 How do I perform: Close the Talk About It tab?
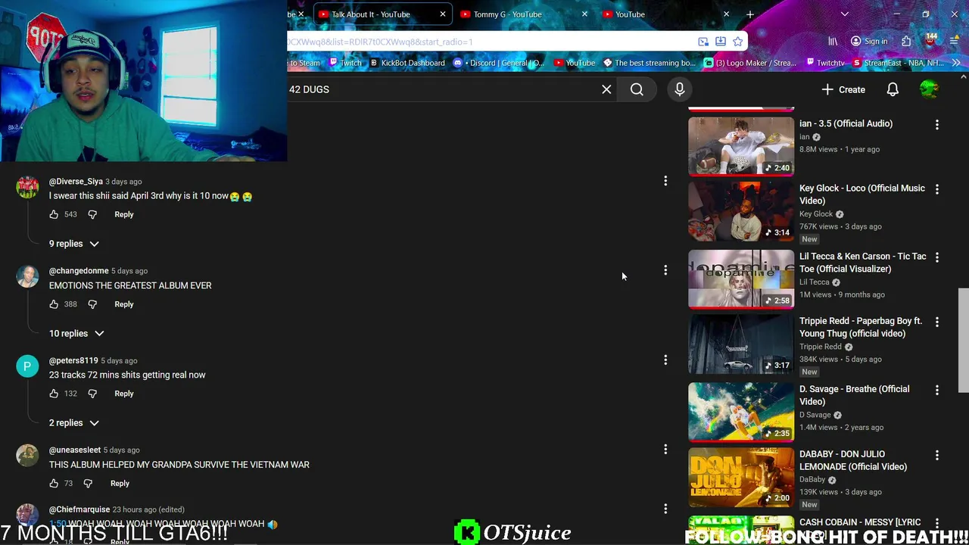443,14
